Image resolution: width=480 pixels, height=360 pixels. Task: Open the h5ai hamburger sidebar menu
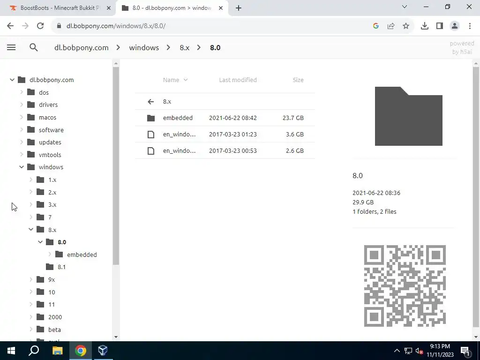11,47
